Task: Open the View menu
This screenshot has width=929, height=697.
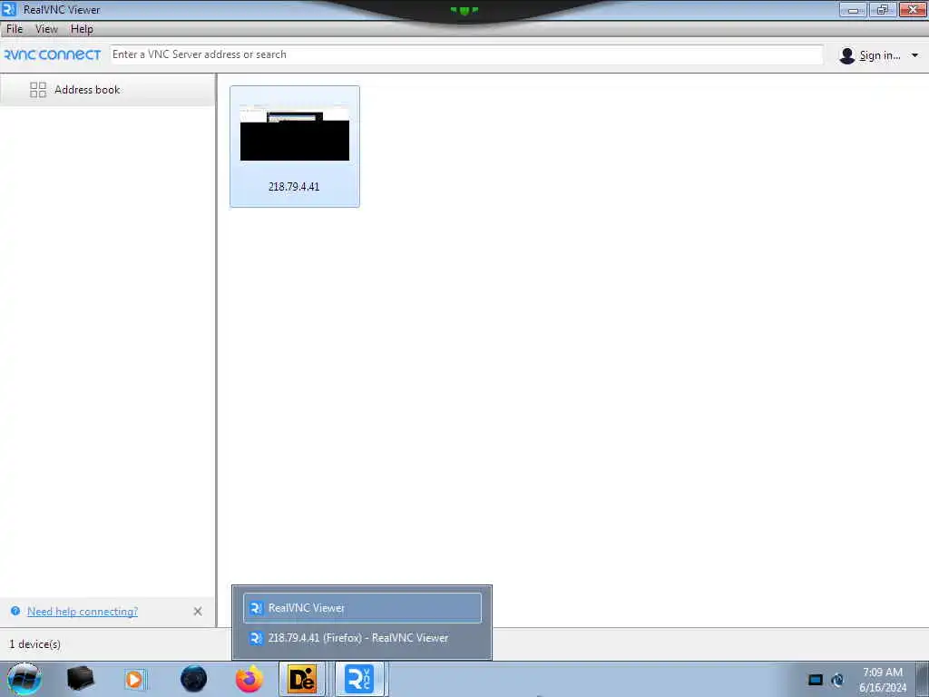Action: click(46, 29)
